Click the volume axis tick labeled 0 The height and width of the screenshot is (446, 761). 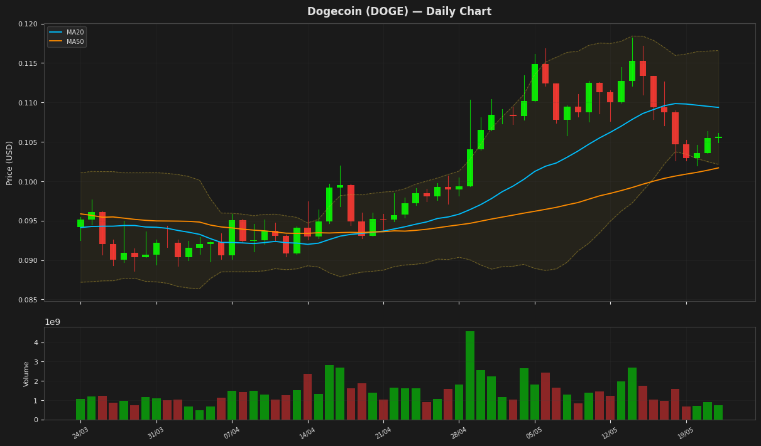pos(36,420)
